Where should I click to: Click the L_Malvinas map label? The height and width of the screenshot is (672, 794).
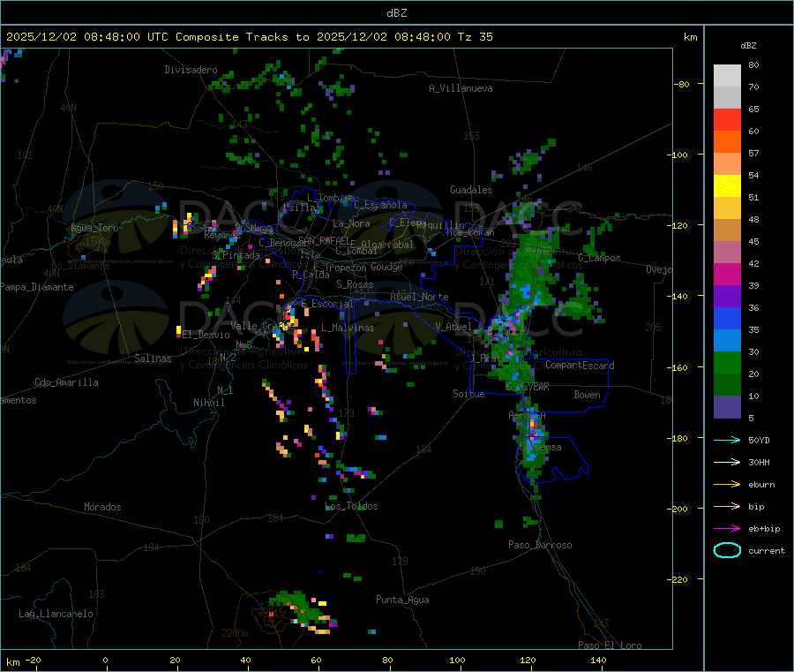(348, 328)
